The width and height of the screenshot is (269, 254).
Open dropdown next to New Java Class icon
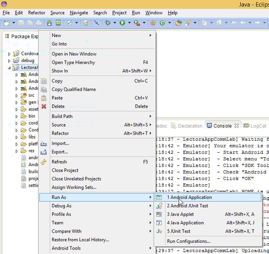(x=170, y=23)
